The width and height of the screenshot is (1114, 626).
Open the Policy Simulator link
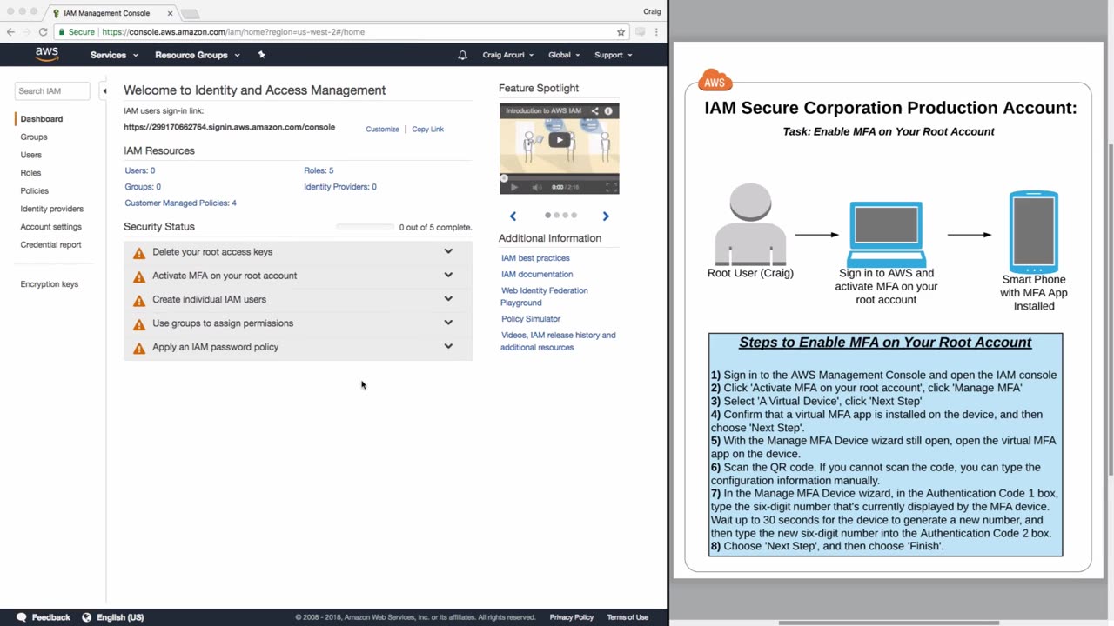[531, 319]
